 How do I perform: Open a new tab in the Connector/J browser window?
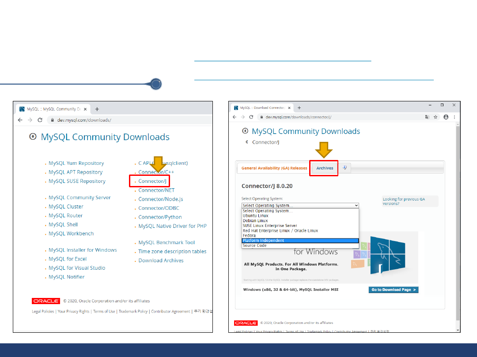(x=299, y=108)
